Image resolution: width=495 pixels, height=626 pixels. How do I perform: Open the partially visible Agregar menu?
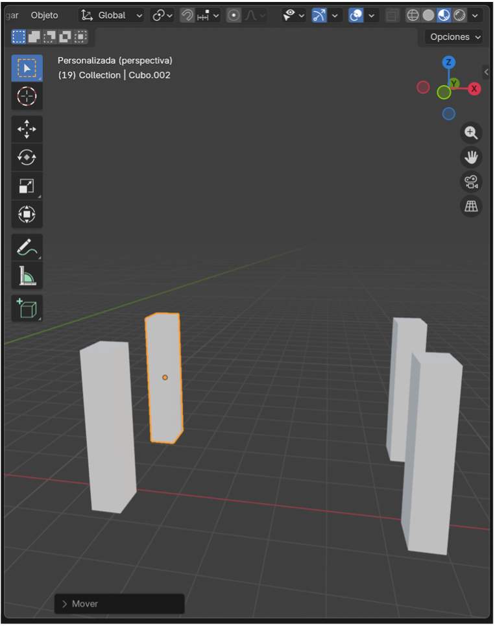12,15
